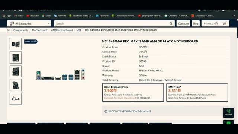Click the Cash Discount Price 7,900 amount

click(x=110, y=90)
